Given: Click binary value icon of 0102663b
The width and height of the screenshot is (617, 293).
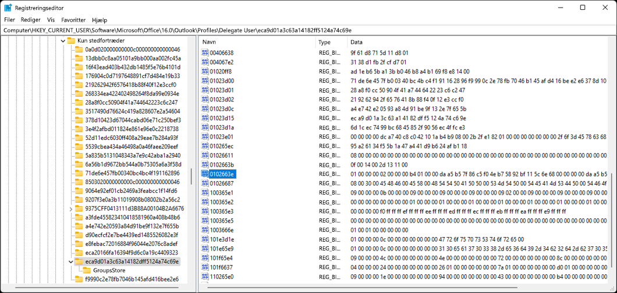Looking at the screenshot, I should [x=205, y=165].
